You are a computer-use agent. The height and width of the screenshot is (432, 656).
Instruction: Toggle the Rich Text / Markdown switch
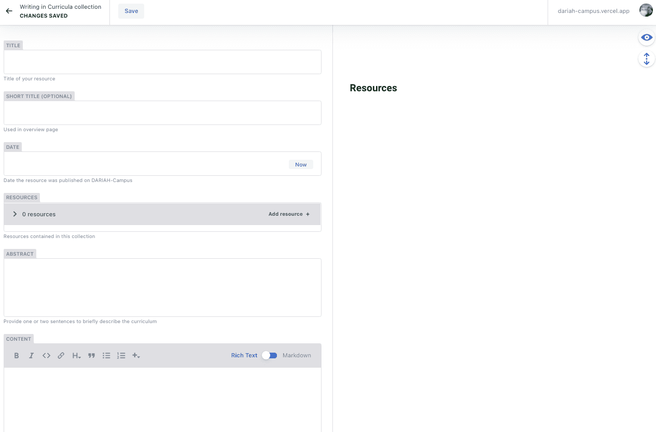[270, 355]
